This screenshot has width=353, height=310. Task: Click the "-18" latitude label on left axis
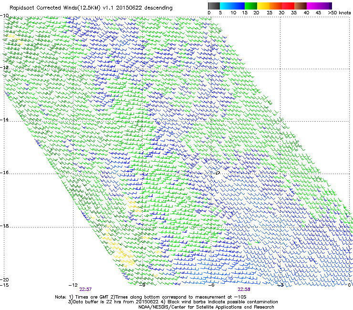point(4,226)
